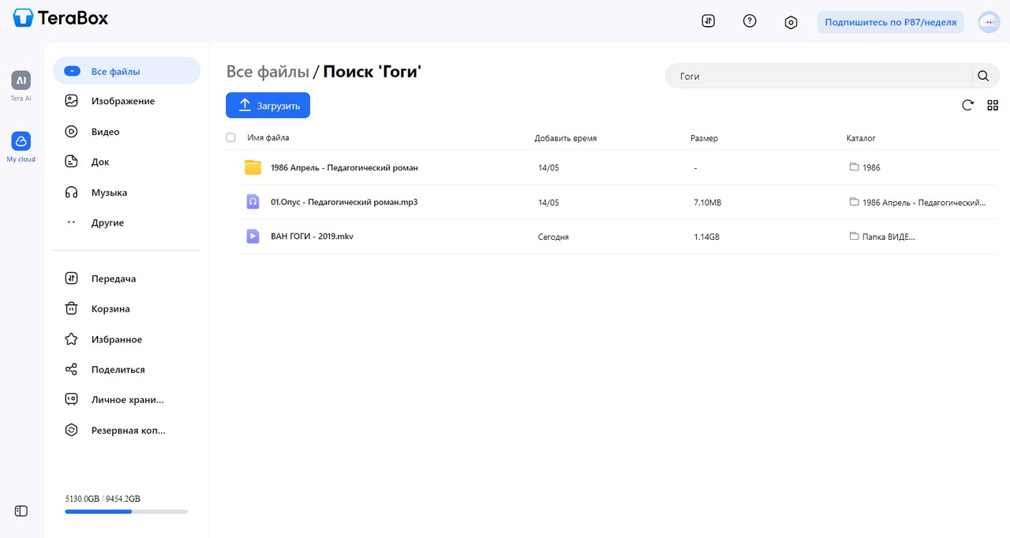1010x538 pixels.
Task: Click transfer icon beside 'Передача'
Action: click(x=71, y=278)
